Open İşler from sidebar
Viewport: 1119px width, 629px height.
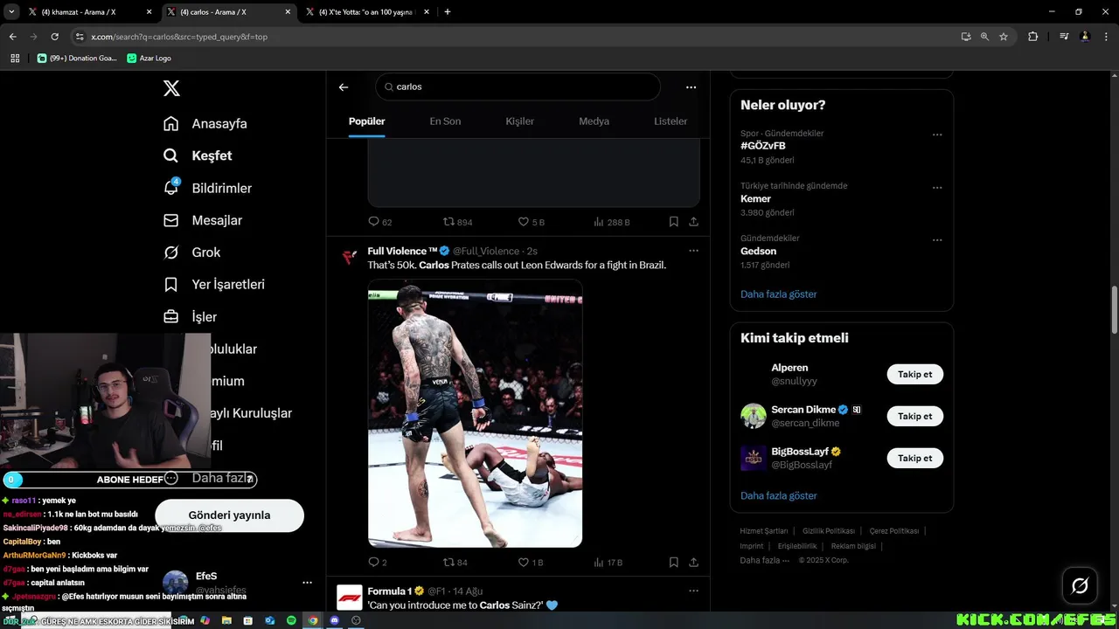pyautogui.click(x=190, y=317)
